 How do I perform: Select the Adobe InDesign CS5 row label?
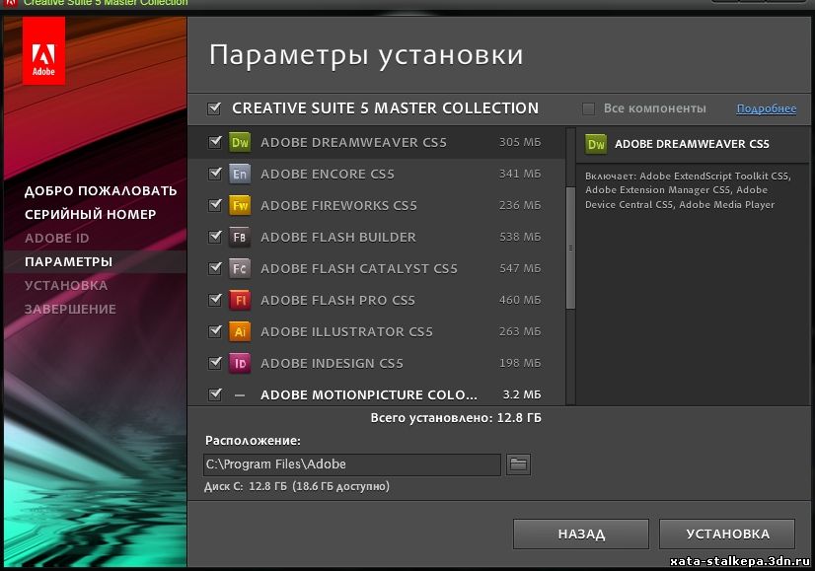333,363
